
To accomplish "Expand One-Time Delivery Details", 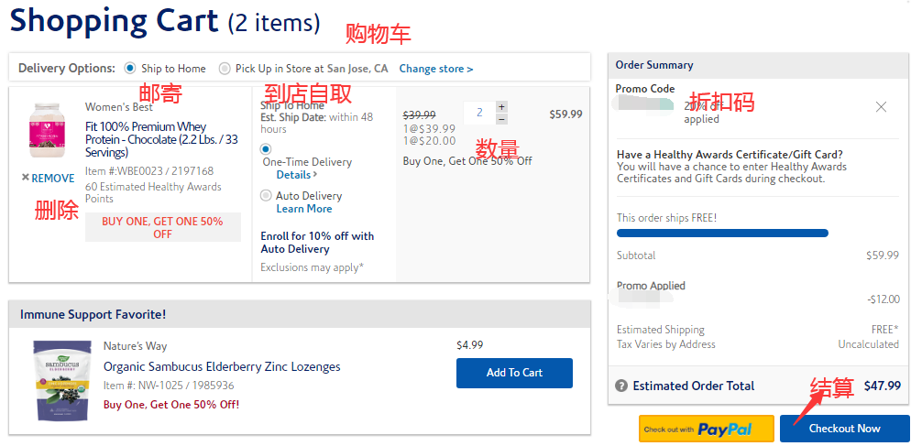I will pyautogui.click(x=297, y=175).
